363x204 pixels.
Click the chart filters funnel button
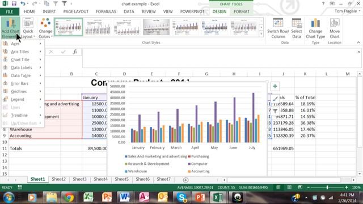[x=275, y=111]
